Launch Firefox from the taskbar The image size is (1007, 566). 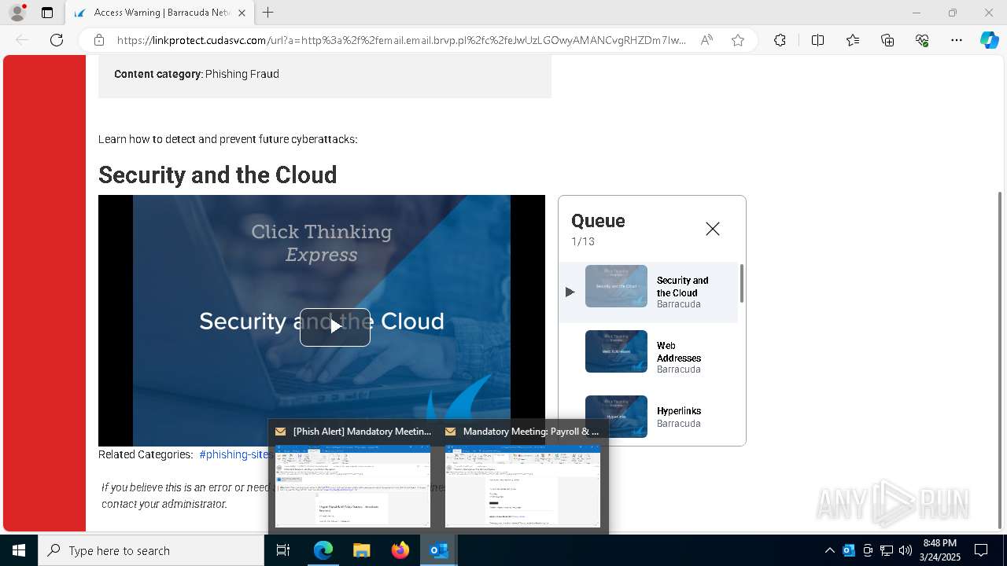tap(400, 550)
